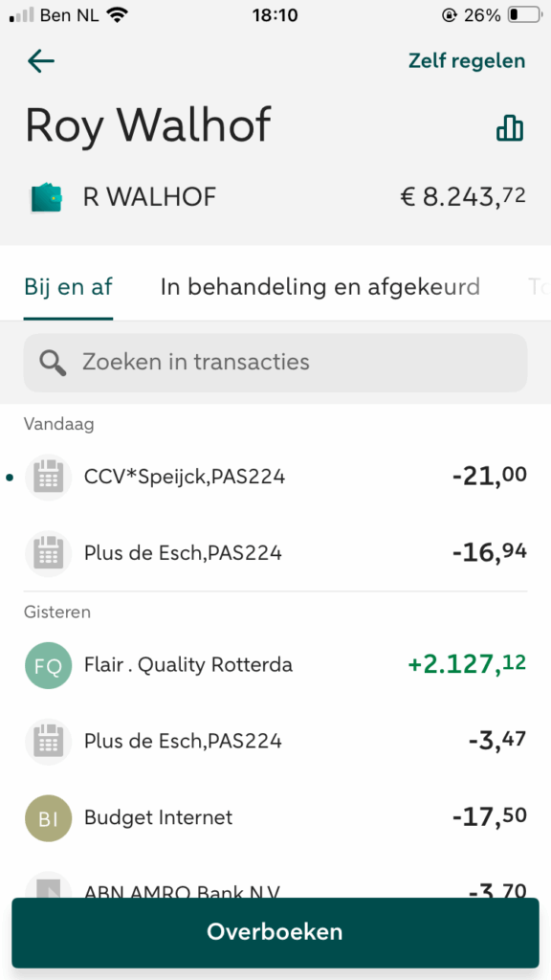Open the Plus de Esch transaction of -3,47
The height and width of the screenshot is (980, 551).
pos(275,742)
